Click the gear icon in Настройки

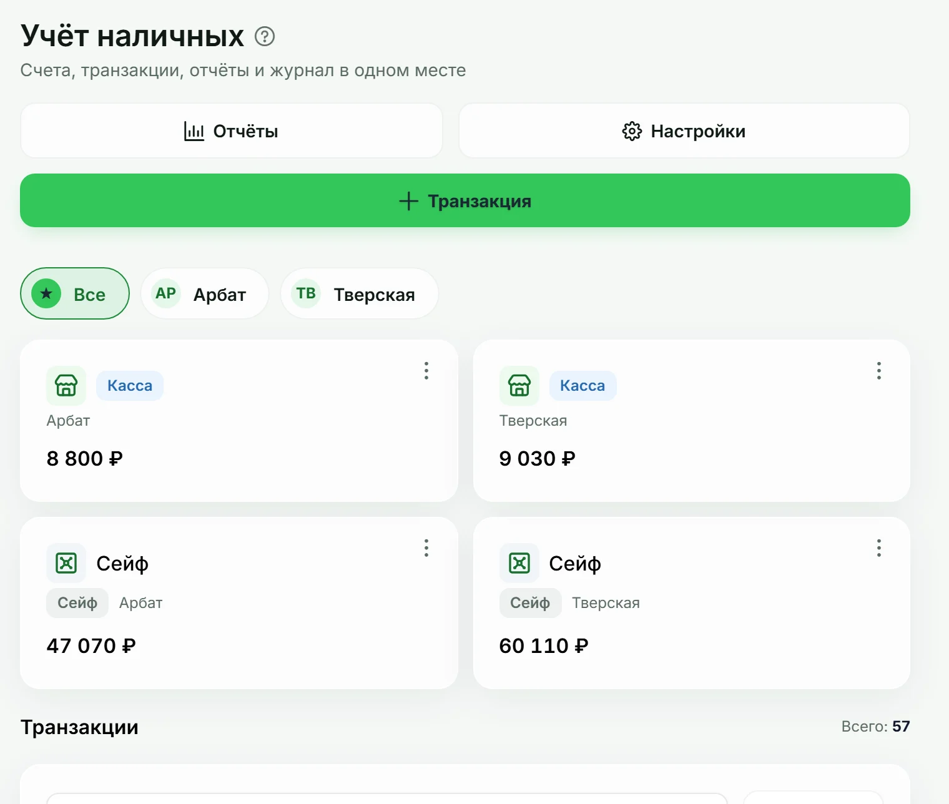click(632, 131)
